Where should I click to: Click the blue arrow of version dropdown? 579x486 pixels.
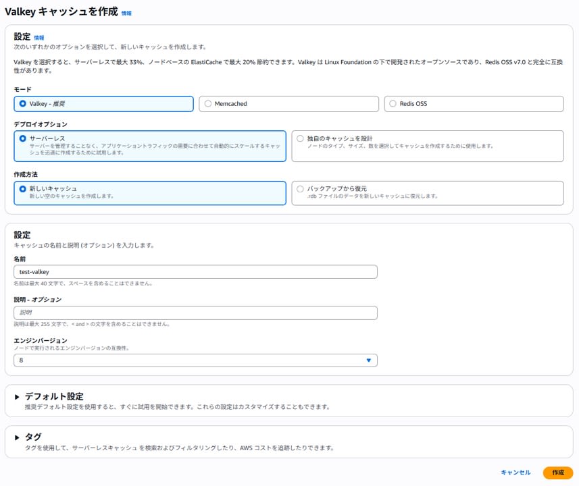[368, 360]
